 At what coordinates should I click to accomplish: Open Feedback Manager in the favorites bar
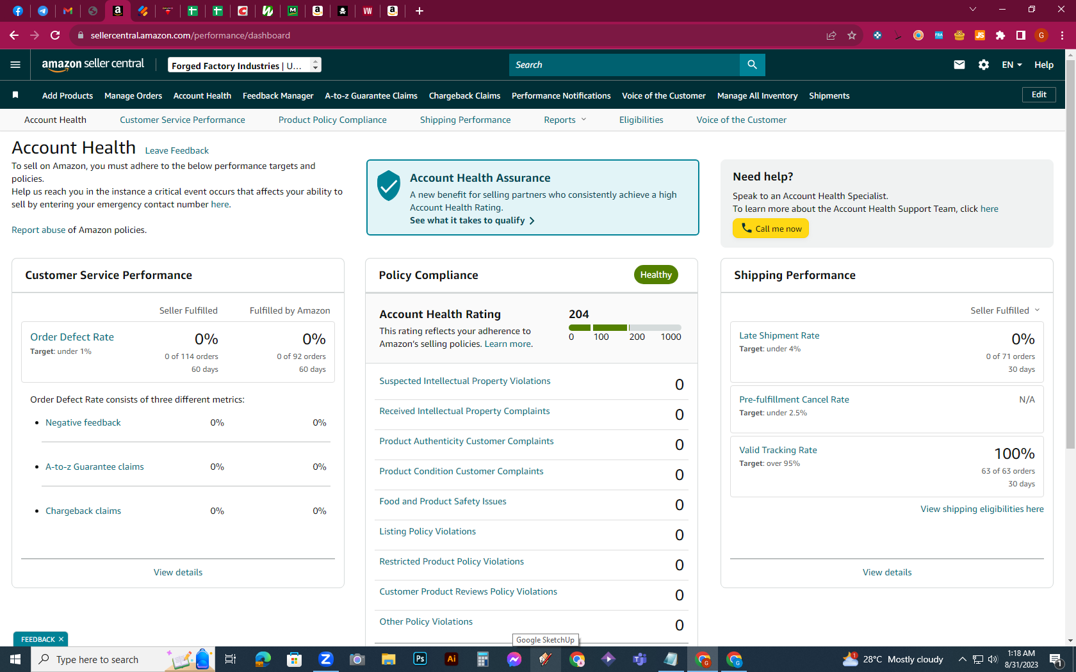(278, 95)
